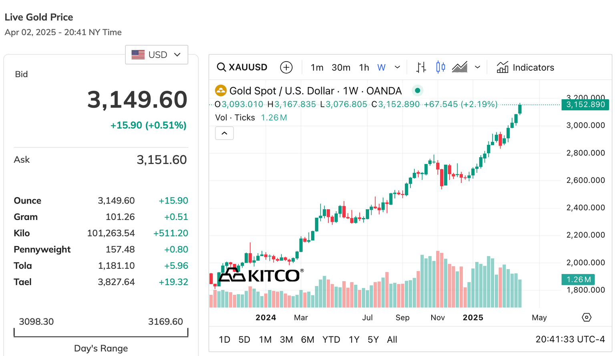The height and width of the screenshot is (356, 615).
Task: Open the Indicators panel
Action: click(x=525, y=67)
